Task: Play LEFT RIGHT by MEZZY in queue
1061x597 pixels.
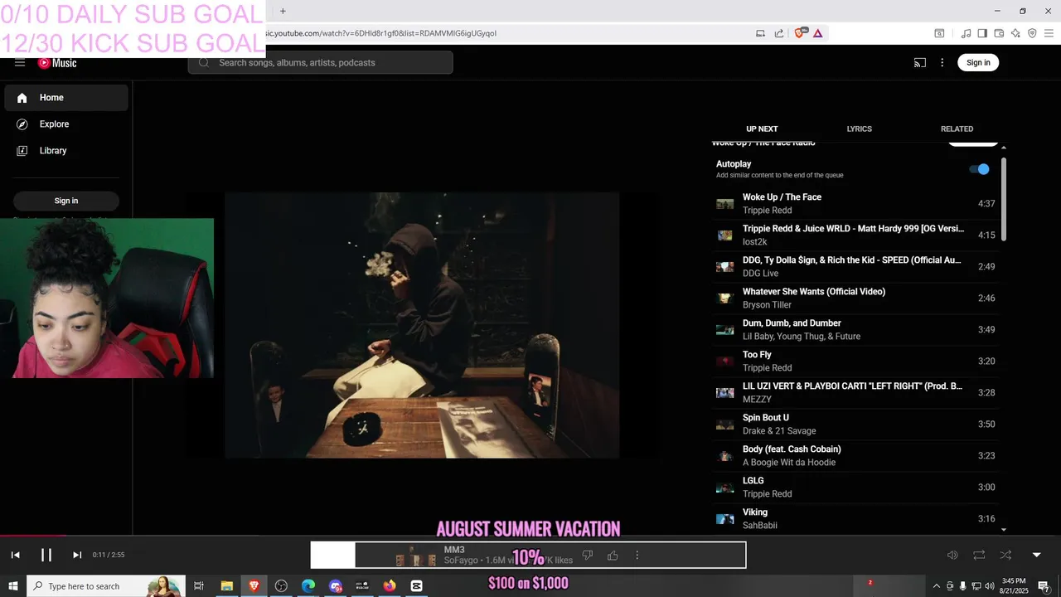Action: coord(855,393)
